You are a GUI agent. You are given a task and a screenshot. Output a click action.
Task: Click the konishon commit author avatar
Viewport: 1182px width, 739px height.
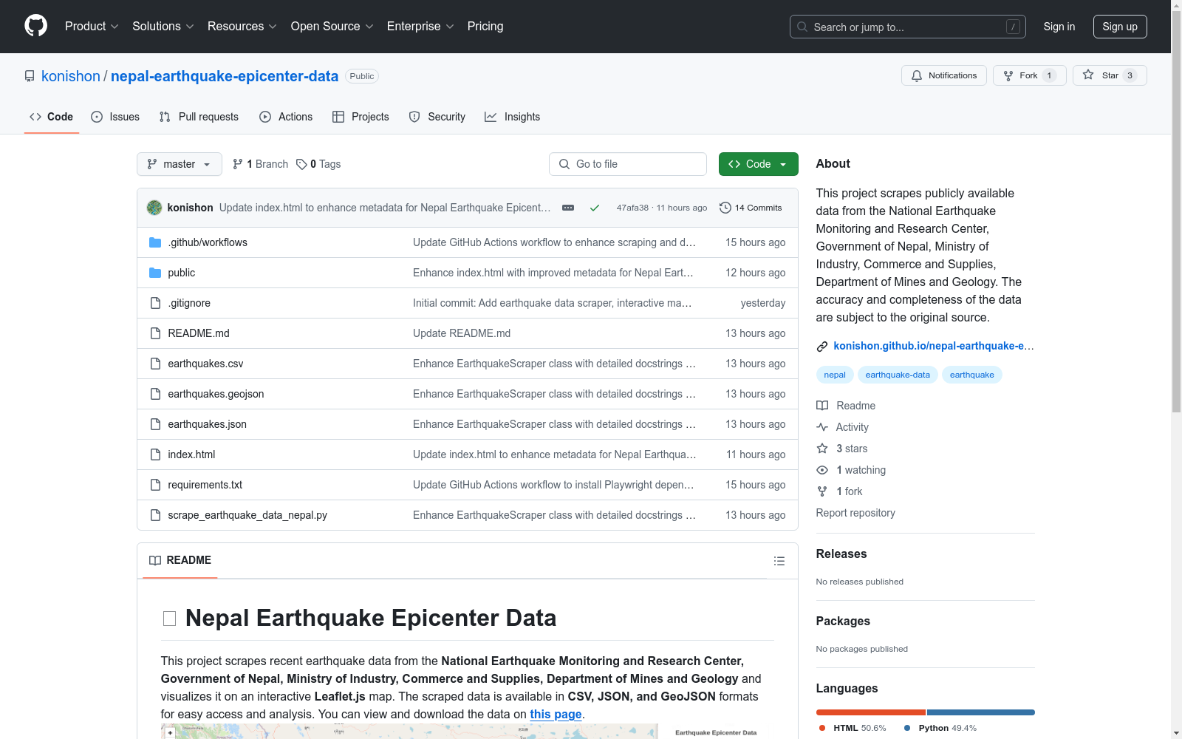click(x=154, y=208)
